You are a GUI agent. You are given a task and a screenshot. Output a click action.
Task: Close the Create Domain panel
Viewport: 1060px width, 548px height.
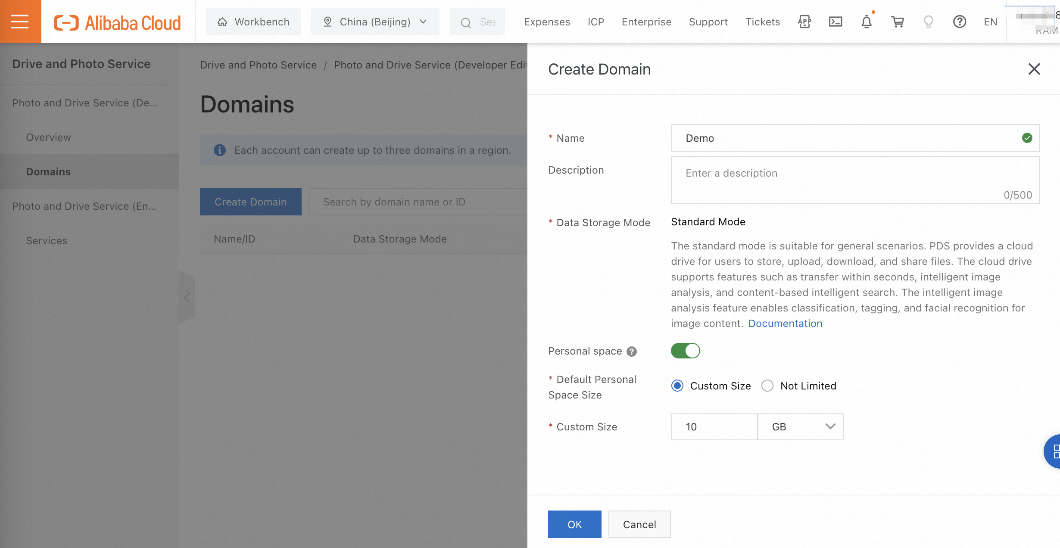coord(1034,69)
